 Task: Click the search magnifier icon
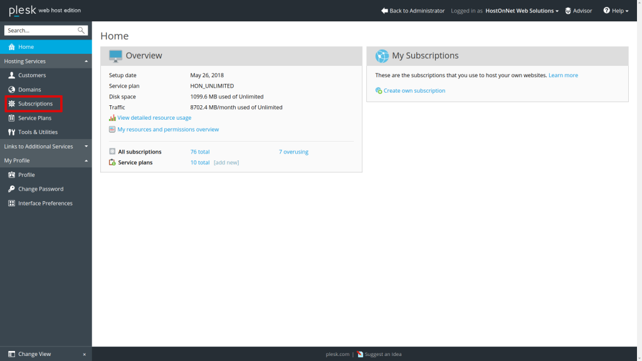pyautogui.click(x=82, y=30)
